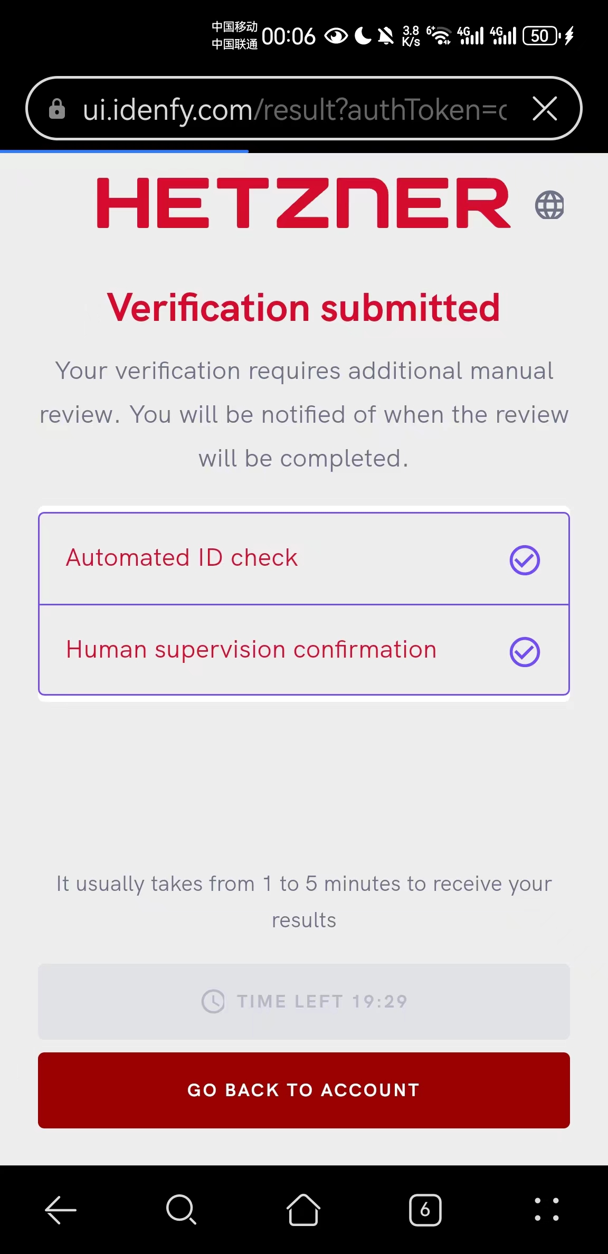The width and height of the screenshot is (608, 1254).
Task: Open the browser search icon
Action: pos(181,1209)
